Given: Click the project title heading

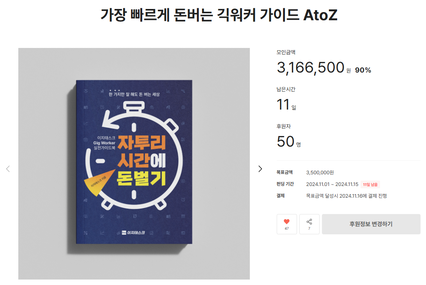Looking at the screenshot, I should coord(219,15).
